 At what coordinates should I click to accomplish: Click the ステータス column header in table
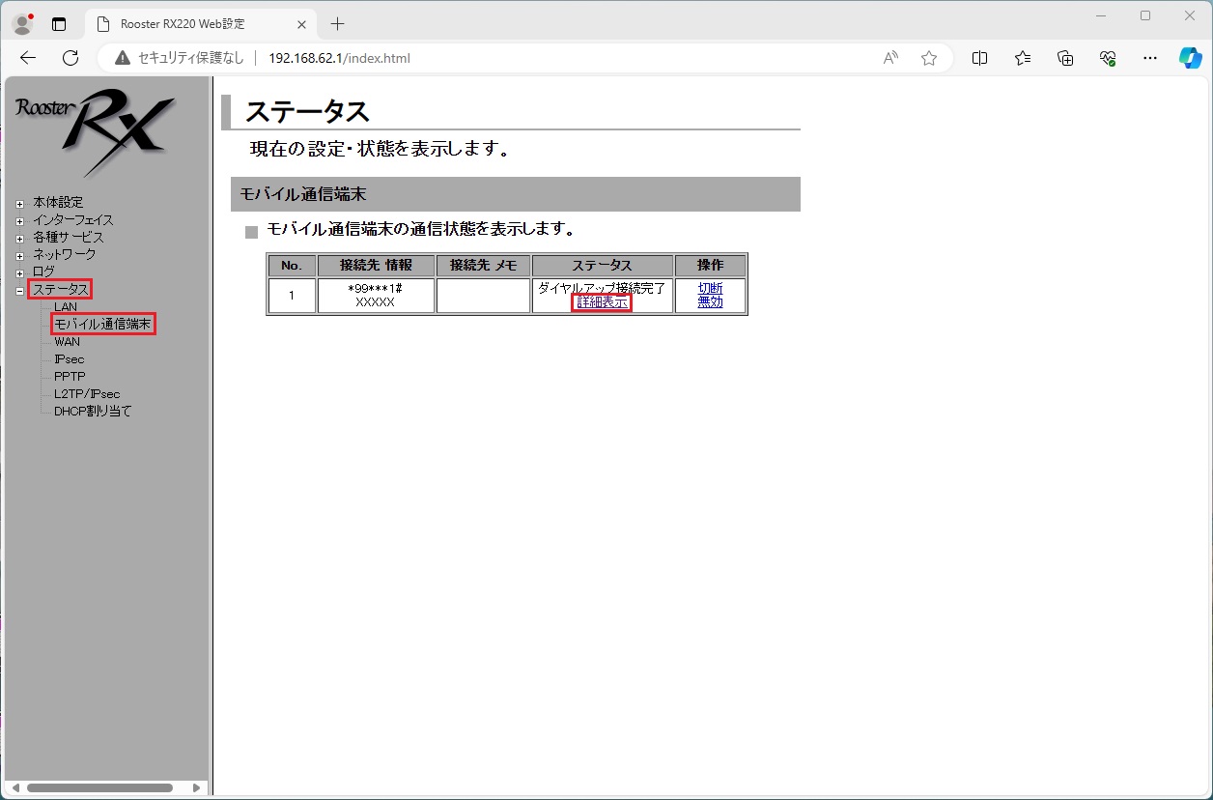(x=602, y=266)
